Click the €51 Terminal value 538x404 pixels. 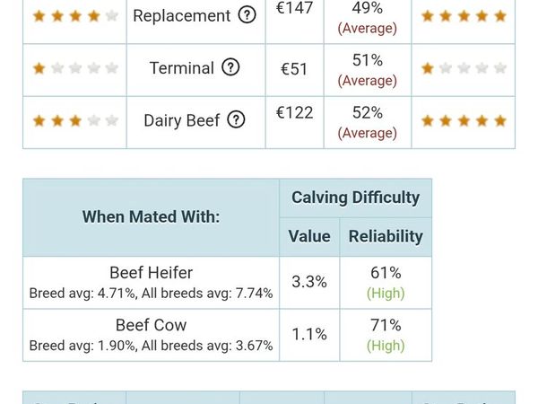pos(294,69)
